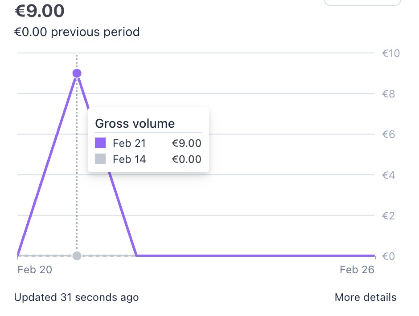Image resolution: width=419 pixels, height=316 pixels.
Task: Click the purple Feb 21 data point
Action: [77, 73]
